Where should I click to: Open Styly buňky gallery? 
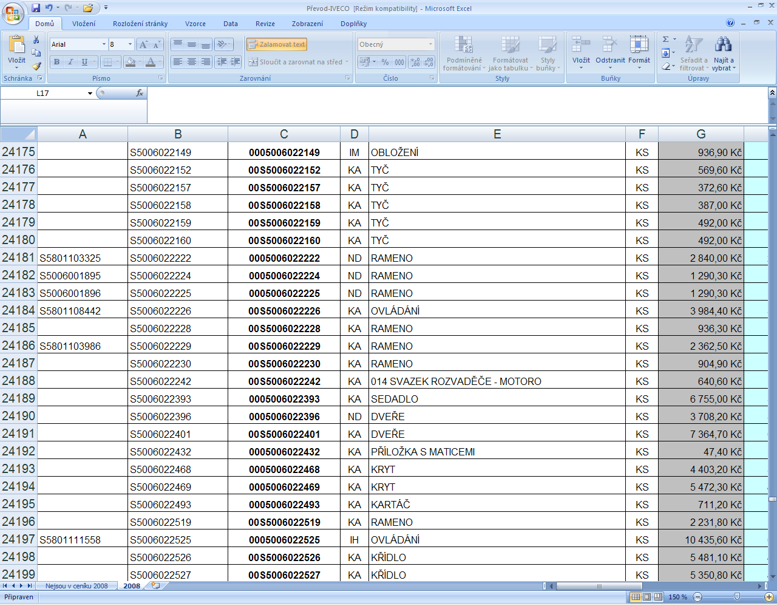[548, 53]
